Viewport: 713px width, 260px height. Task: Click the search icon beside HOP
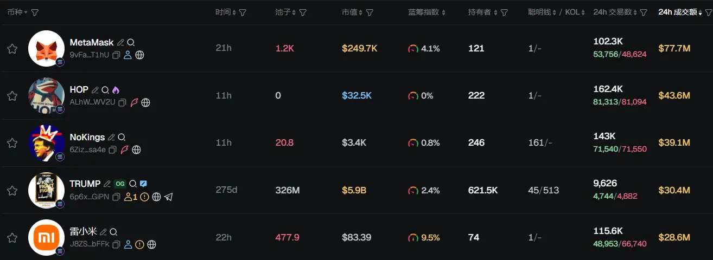point(105,90)
